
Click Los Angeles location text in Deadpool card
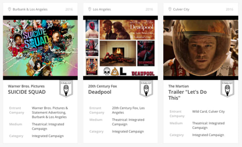102,9
